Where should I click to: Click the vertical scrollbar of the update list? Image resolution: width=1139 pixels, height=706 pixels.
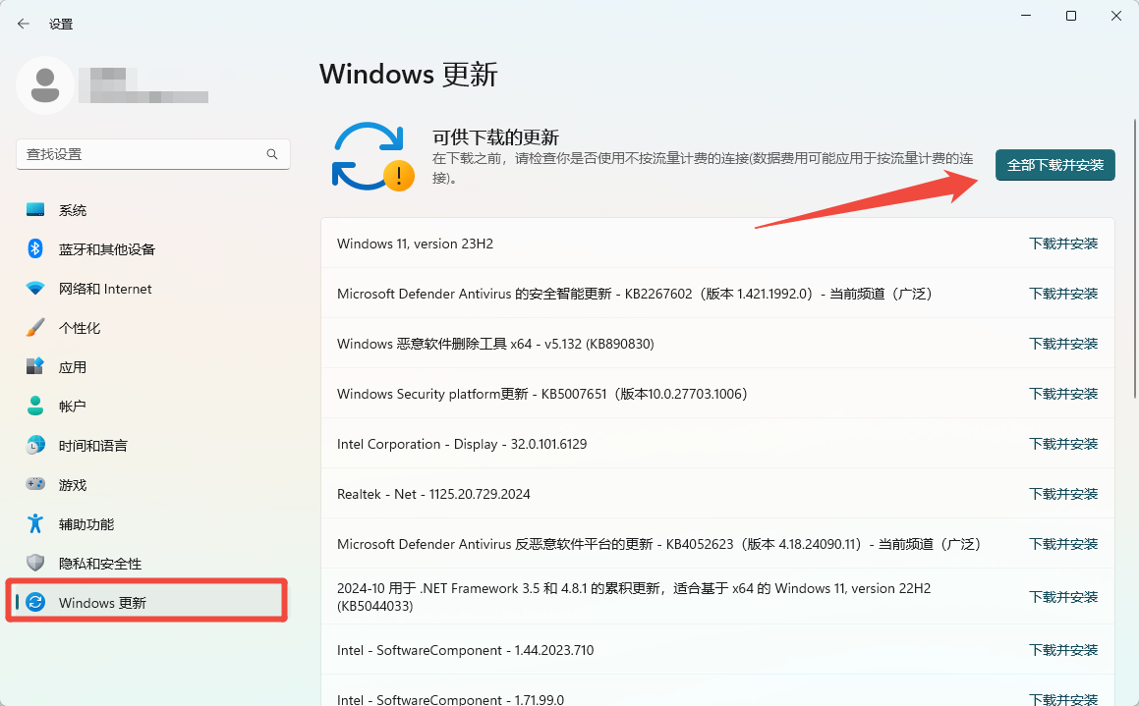(x=1135, y=258)
